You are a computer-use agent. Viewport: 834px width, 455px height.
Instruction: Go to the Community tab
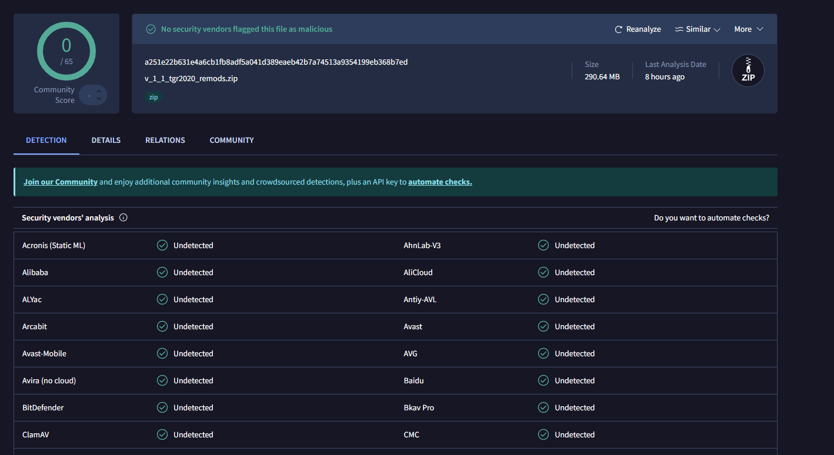coord(232,140)
